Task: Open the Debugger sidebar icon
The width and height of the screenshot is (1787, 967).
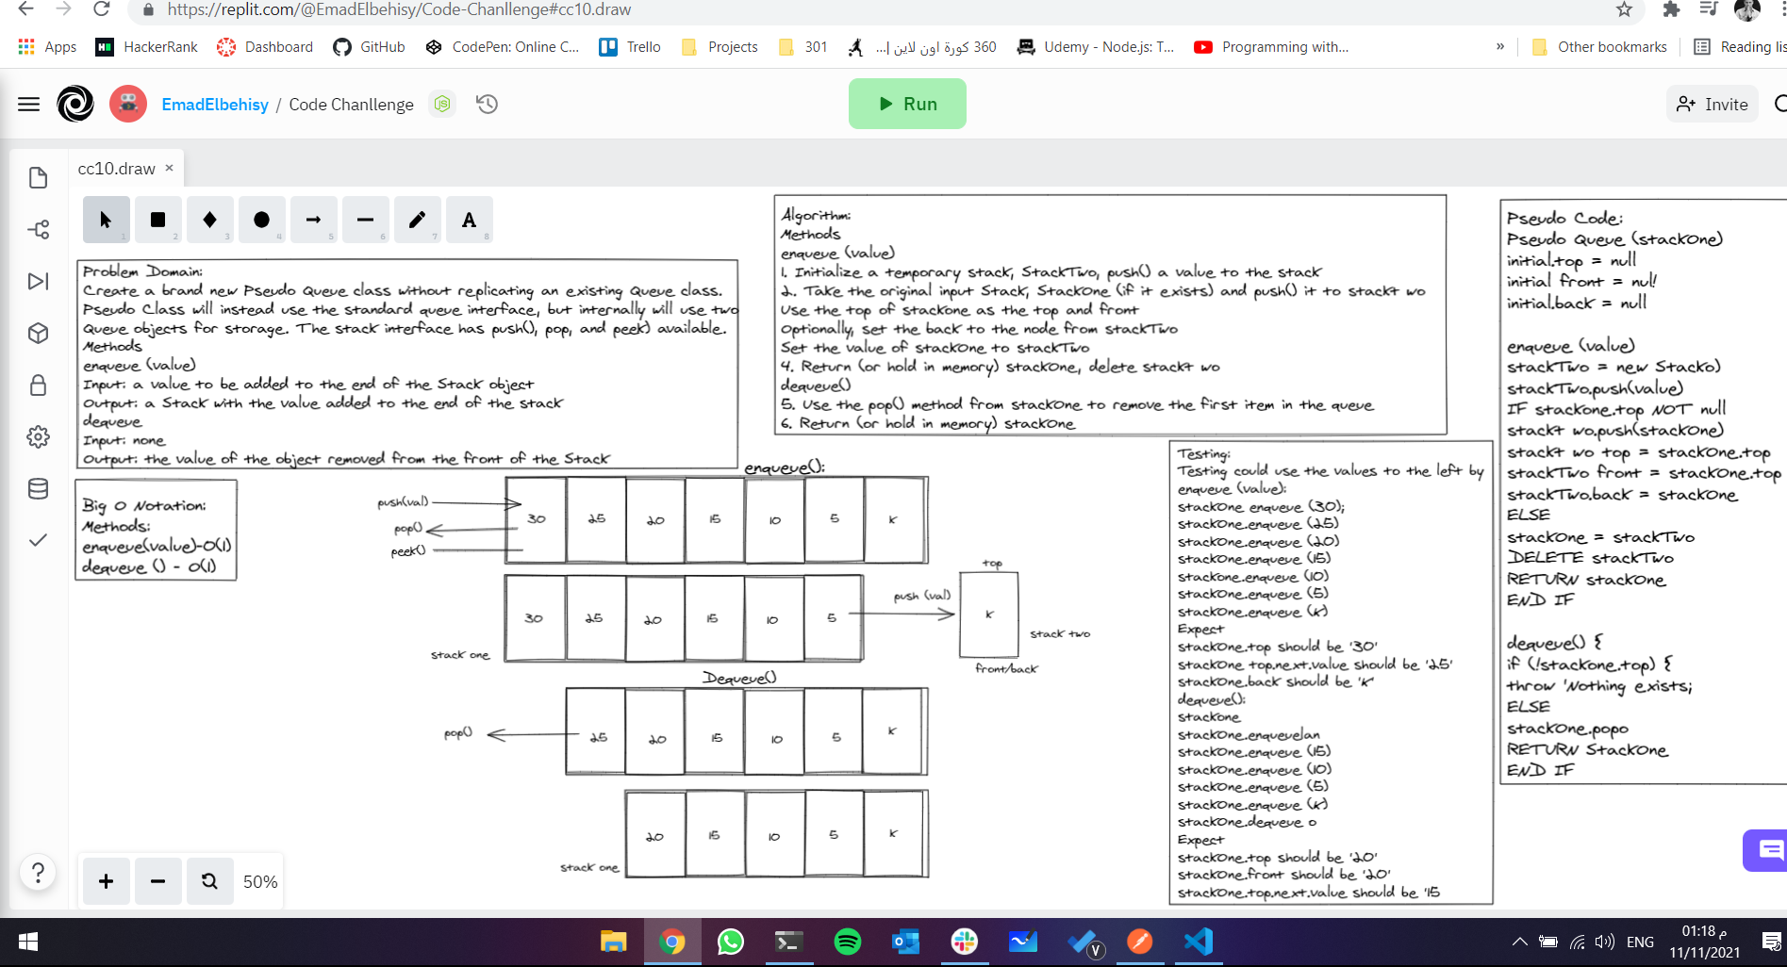Action: coord(38,281)
